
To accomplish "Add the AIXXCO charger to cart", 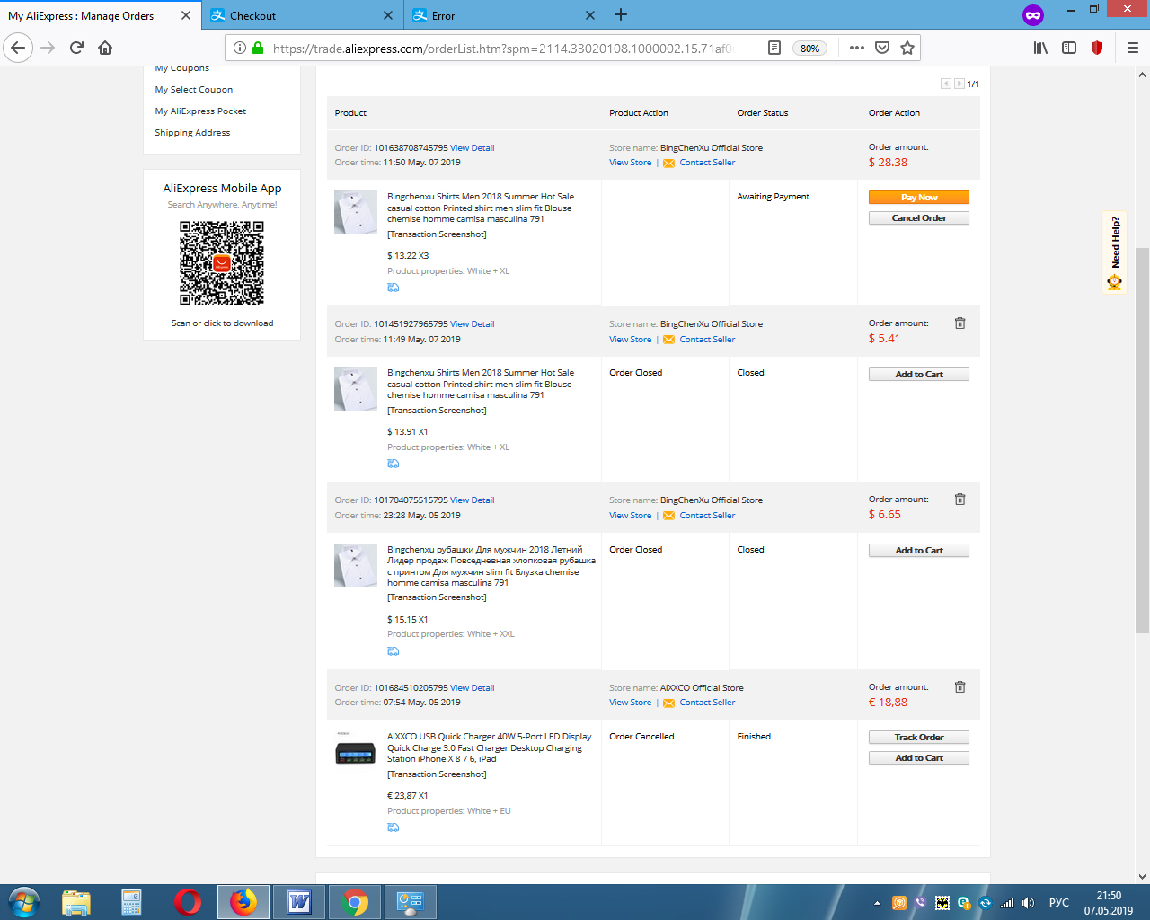I will pyautogui.click(x=919, y=758).
